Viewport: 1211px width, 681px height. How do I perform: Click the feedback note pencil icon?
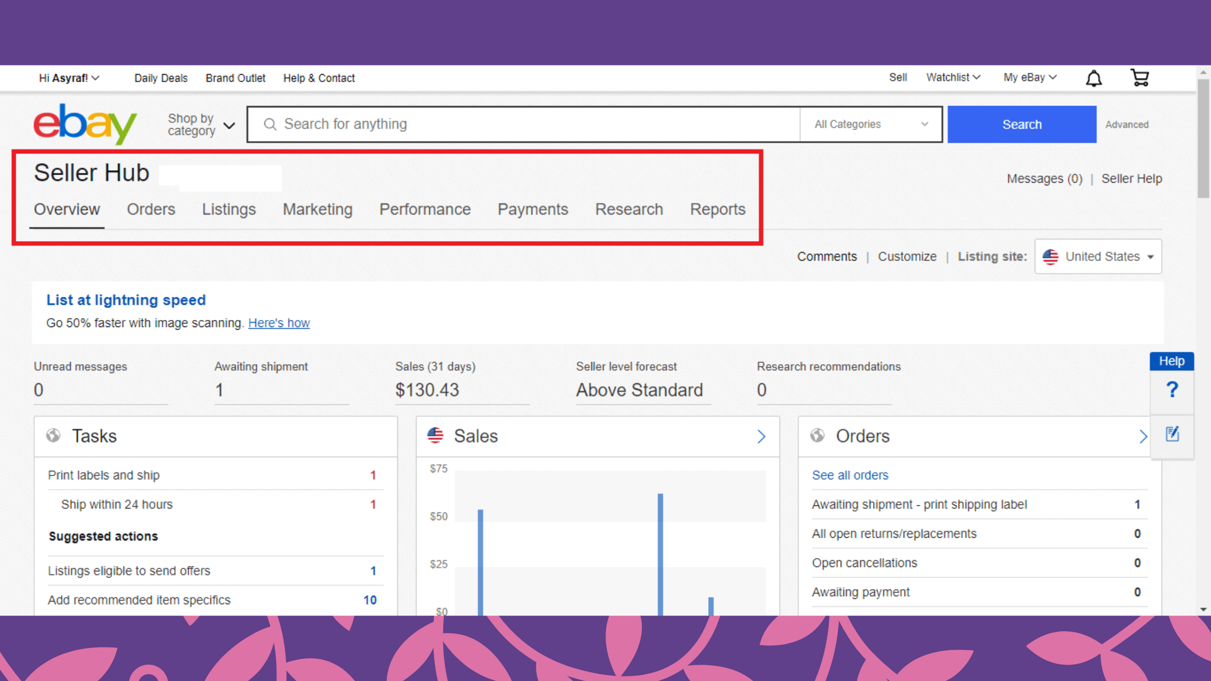pos(1172,433)
